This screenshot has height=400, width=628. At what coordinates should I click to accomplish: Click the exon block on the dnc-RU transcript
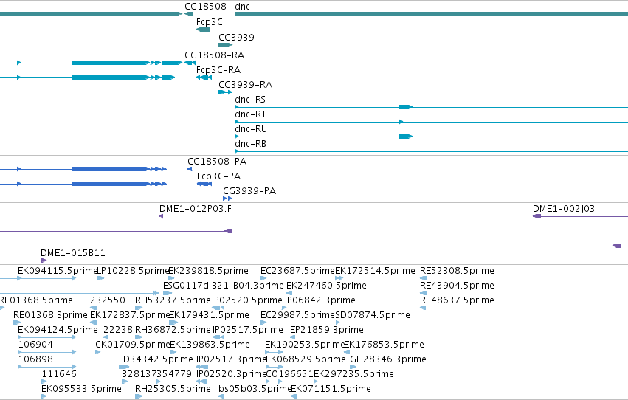click(x=406, y=137)
